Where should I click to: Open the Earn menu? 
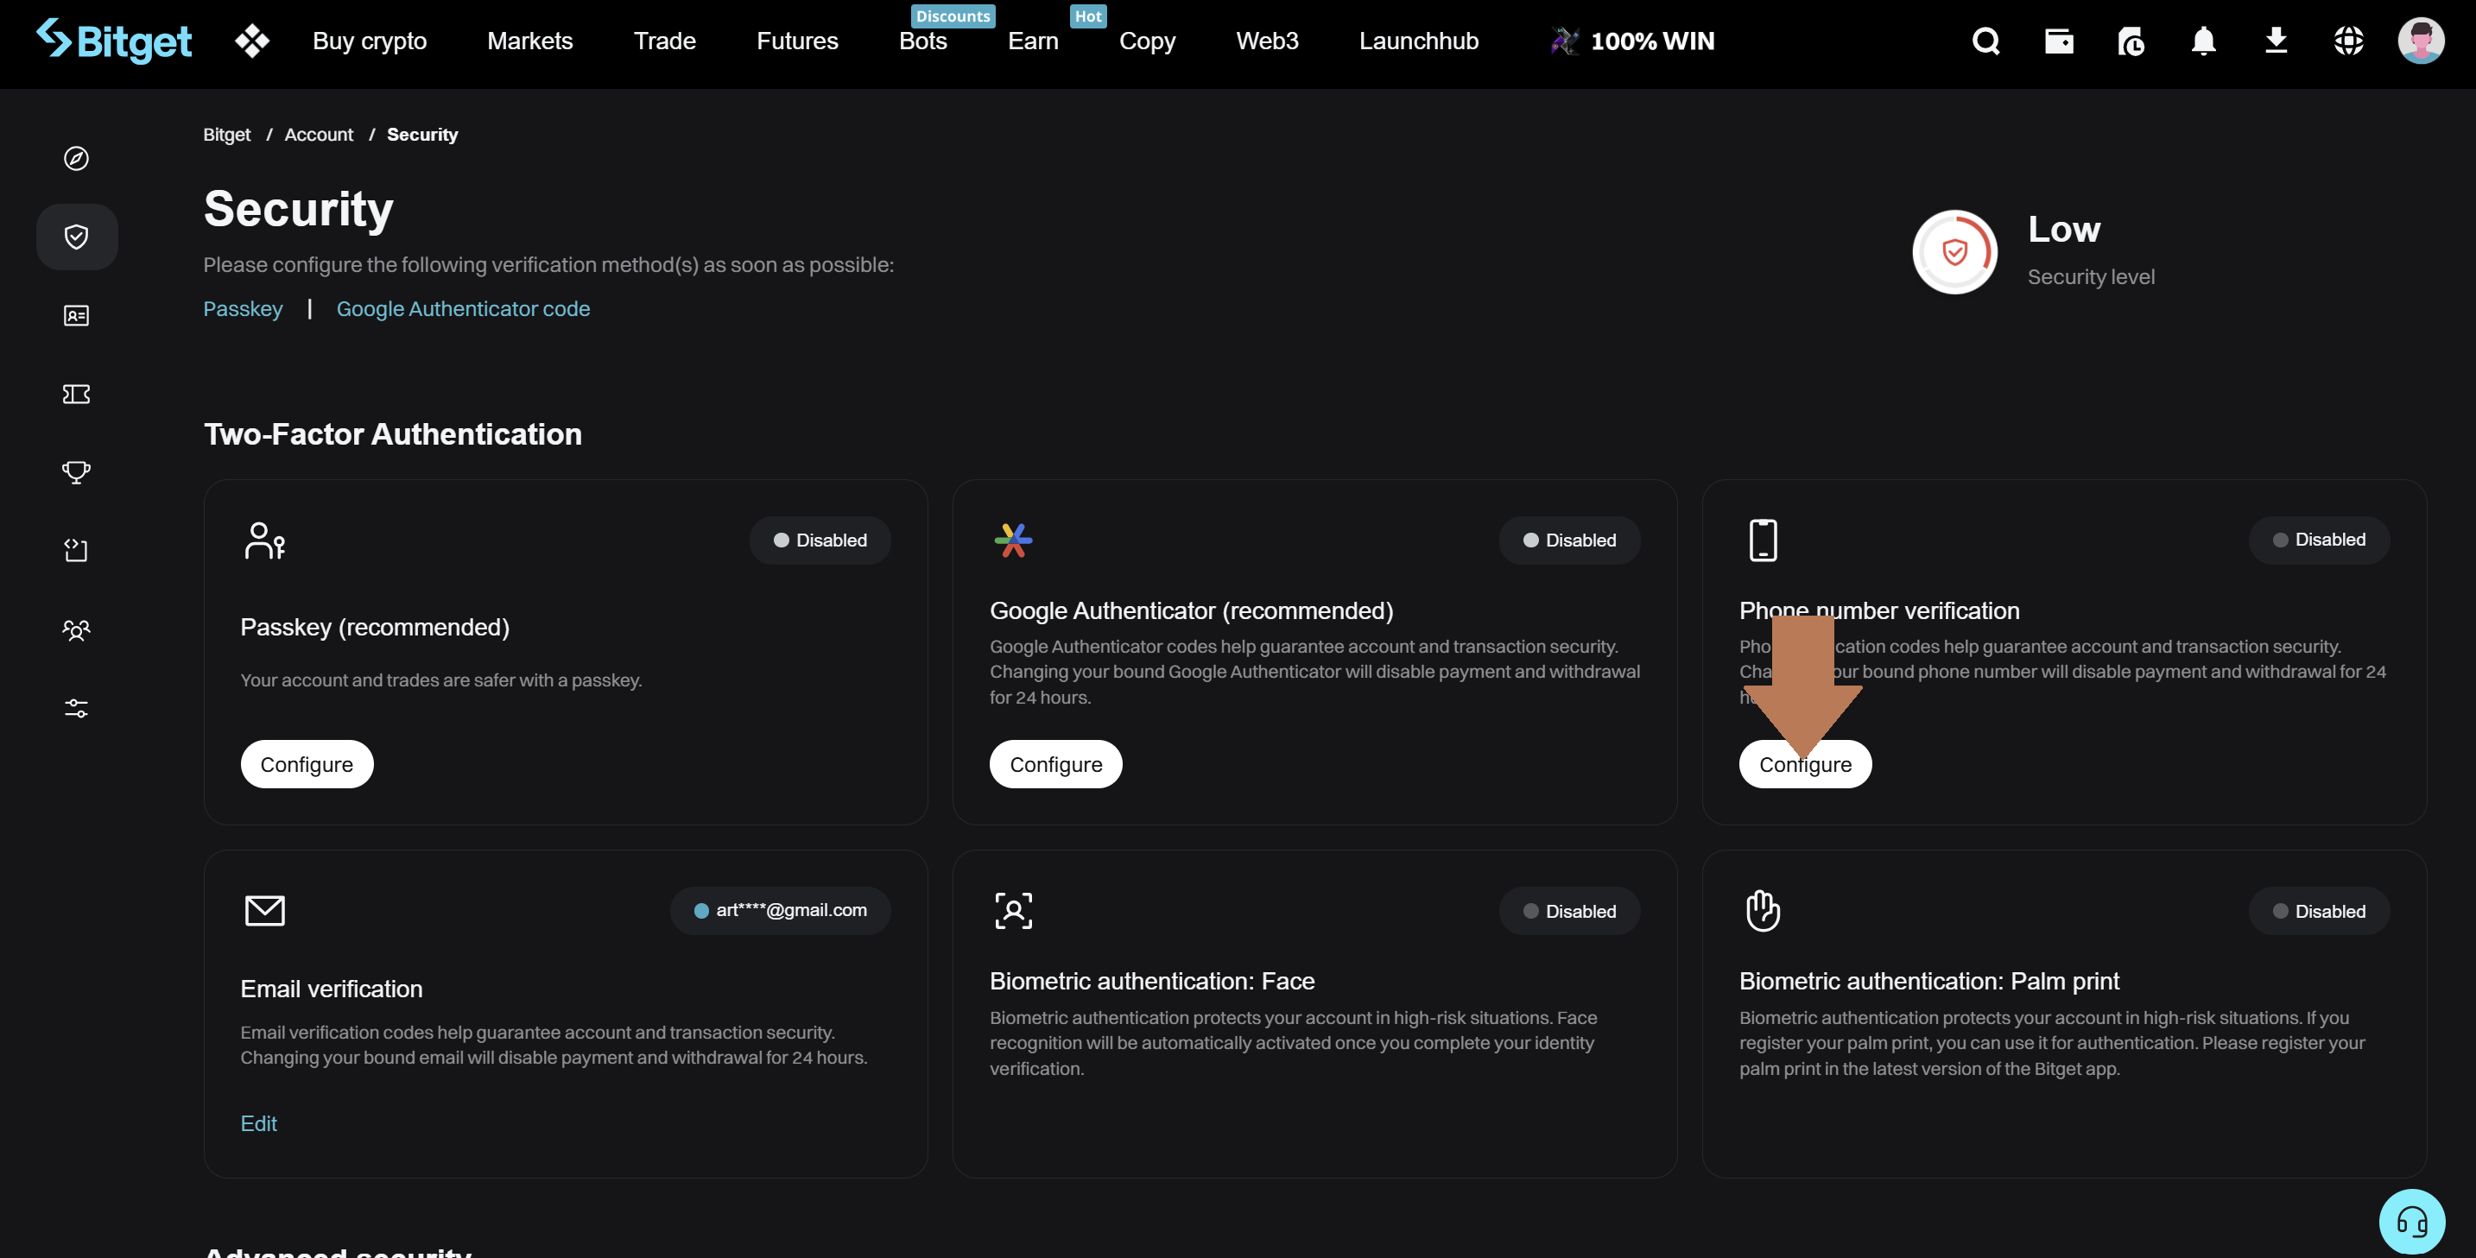[1032, 41]
